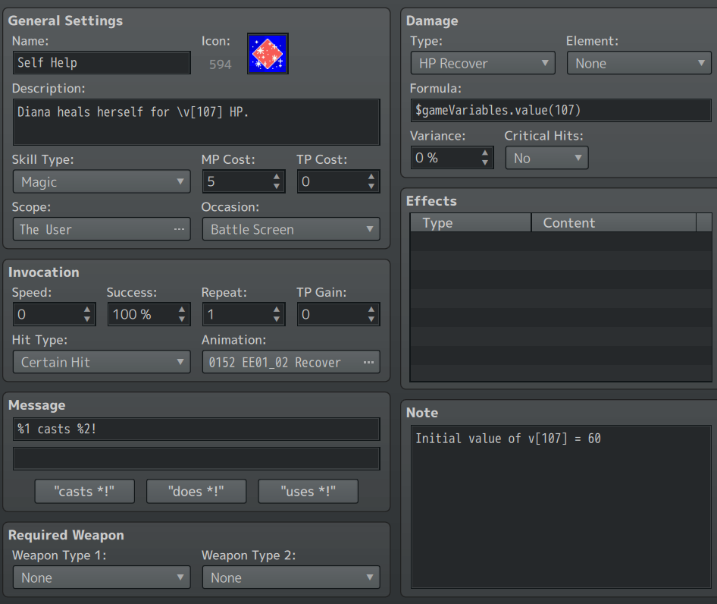Viewport: 717px width, 604px height.
Task: Click the "uses *!" message button
Action: click(x=308, y=492)
